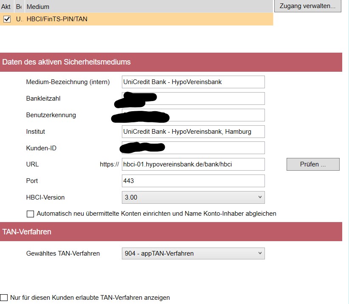Click the Bc column header

19,6
